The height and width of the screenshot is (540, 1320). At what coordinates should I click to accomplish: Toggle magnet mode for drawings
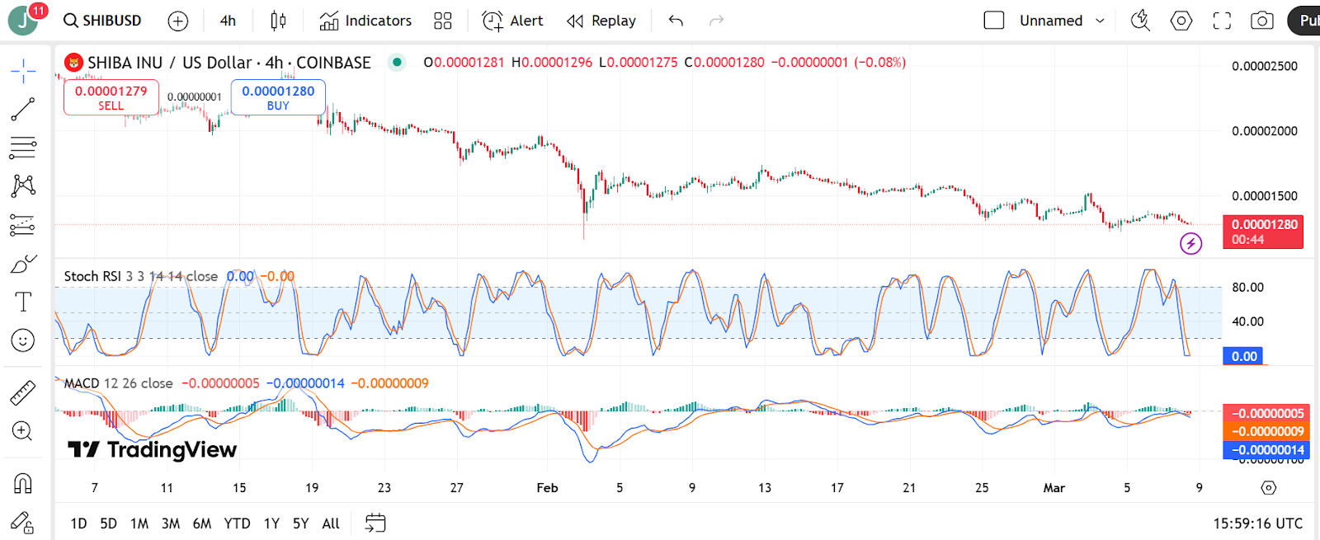(23, 483)
